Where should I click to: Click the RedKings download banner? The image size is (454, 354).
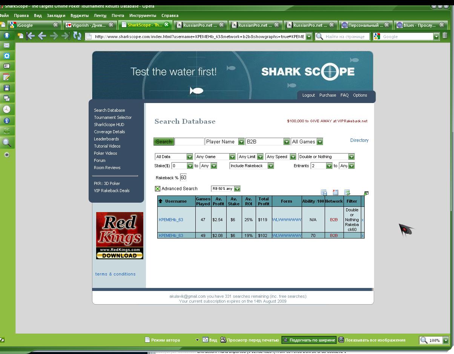[x=120, y=235]
